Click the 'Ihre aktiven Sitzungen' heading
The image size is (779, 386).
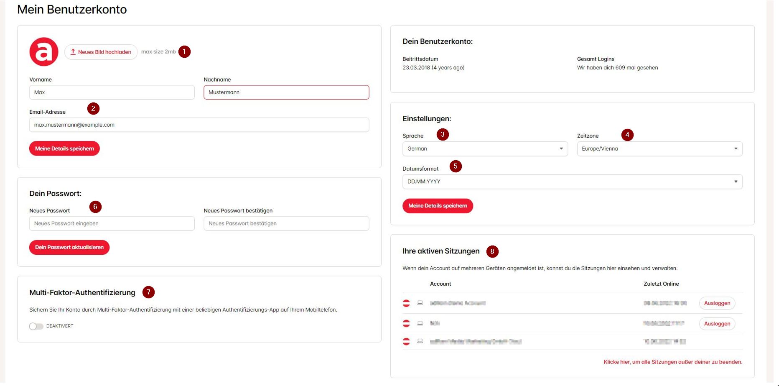pos(441,251)
